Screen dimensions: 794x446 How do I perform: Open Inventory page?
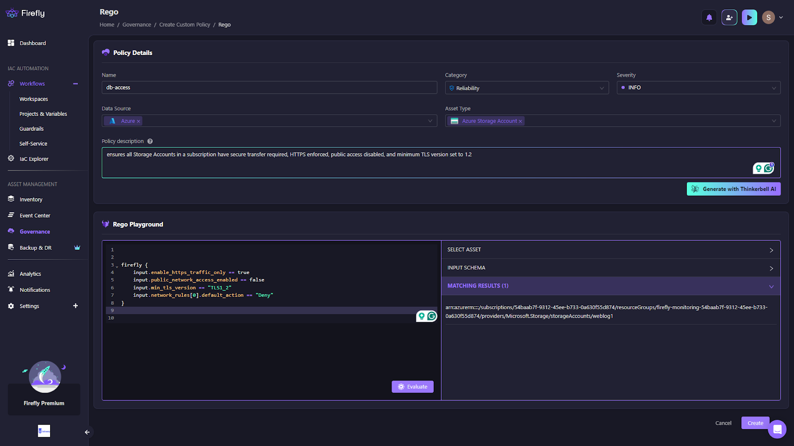click(x=31, y=200)
